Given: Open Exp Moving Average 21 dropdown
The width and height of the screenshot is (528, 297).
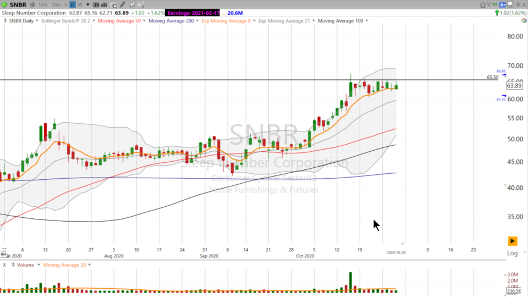Looking at the screenshot, I should pyautogui.click(x=313, y=21).
